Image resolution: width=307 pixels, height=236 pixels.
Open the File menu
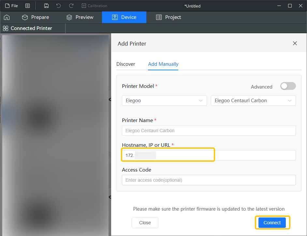point(11,6)
